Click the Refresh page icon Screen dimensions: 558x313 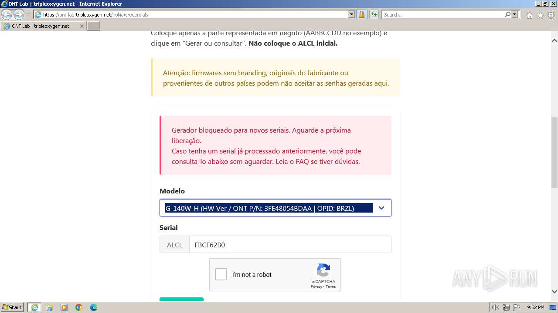point(374,14)
